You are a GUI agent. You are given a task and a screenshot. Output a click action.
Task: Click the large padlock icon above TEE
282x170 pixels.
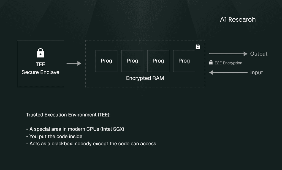coord(40,53)
